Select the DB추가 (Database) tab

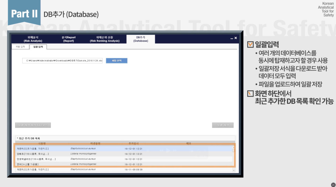[140, 39]
